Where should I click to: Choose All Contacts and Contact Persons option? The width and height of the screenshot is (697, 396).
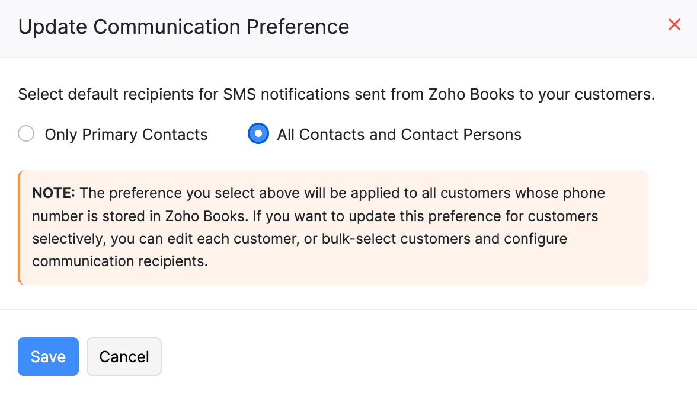pos(258,133)
